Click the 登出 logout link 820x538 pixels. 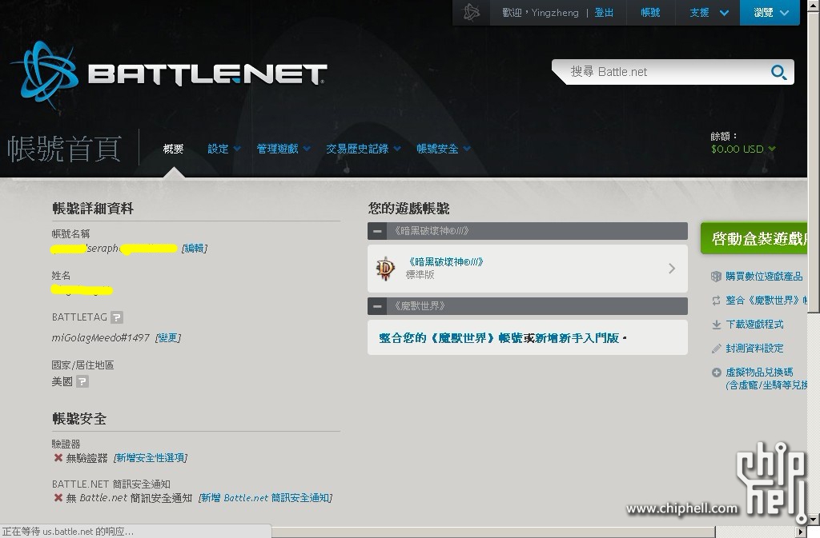coord(604,13)
